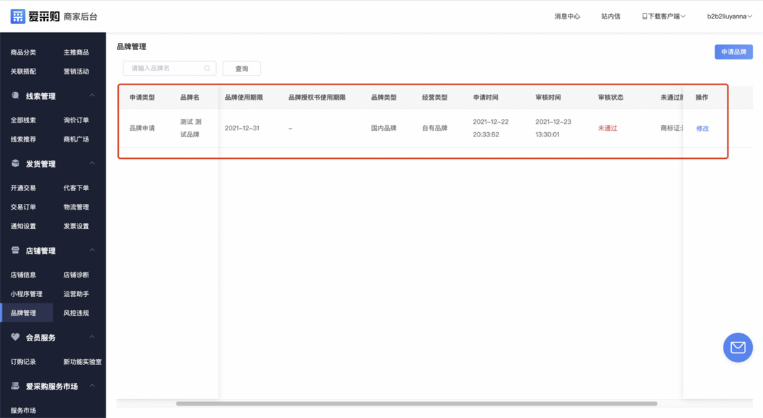Open 代客下单 menu item
Viewport: 763px width, 418px height.
click(76, 188)
